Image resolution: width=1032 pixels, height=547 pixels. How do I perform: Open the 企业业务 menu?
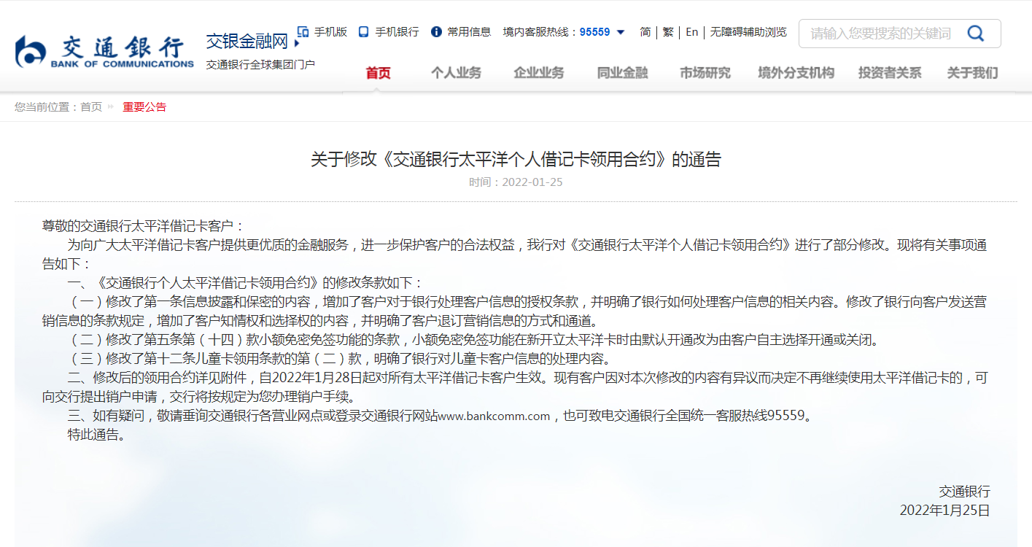pyautogui.click(x=539, y=73)
